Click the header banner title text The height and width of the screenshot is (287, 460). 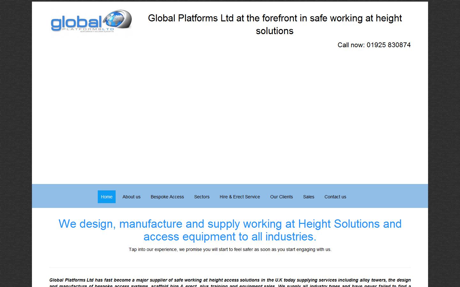(274, 25)
